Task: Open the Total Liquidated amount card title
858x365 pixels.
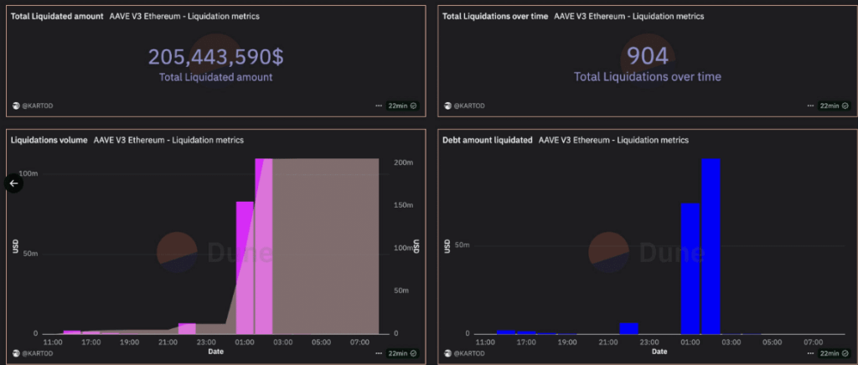Action: tap(57, 17)
